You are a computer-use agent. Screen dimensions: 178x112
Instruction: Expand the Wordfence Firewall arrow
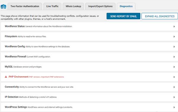tap(174, 57)
